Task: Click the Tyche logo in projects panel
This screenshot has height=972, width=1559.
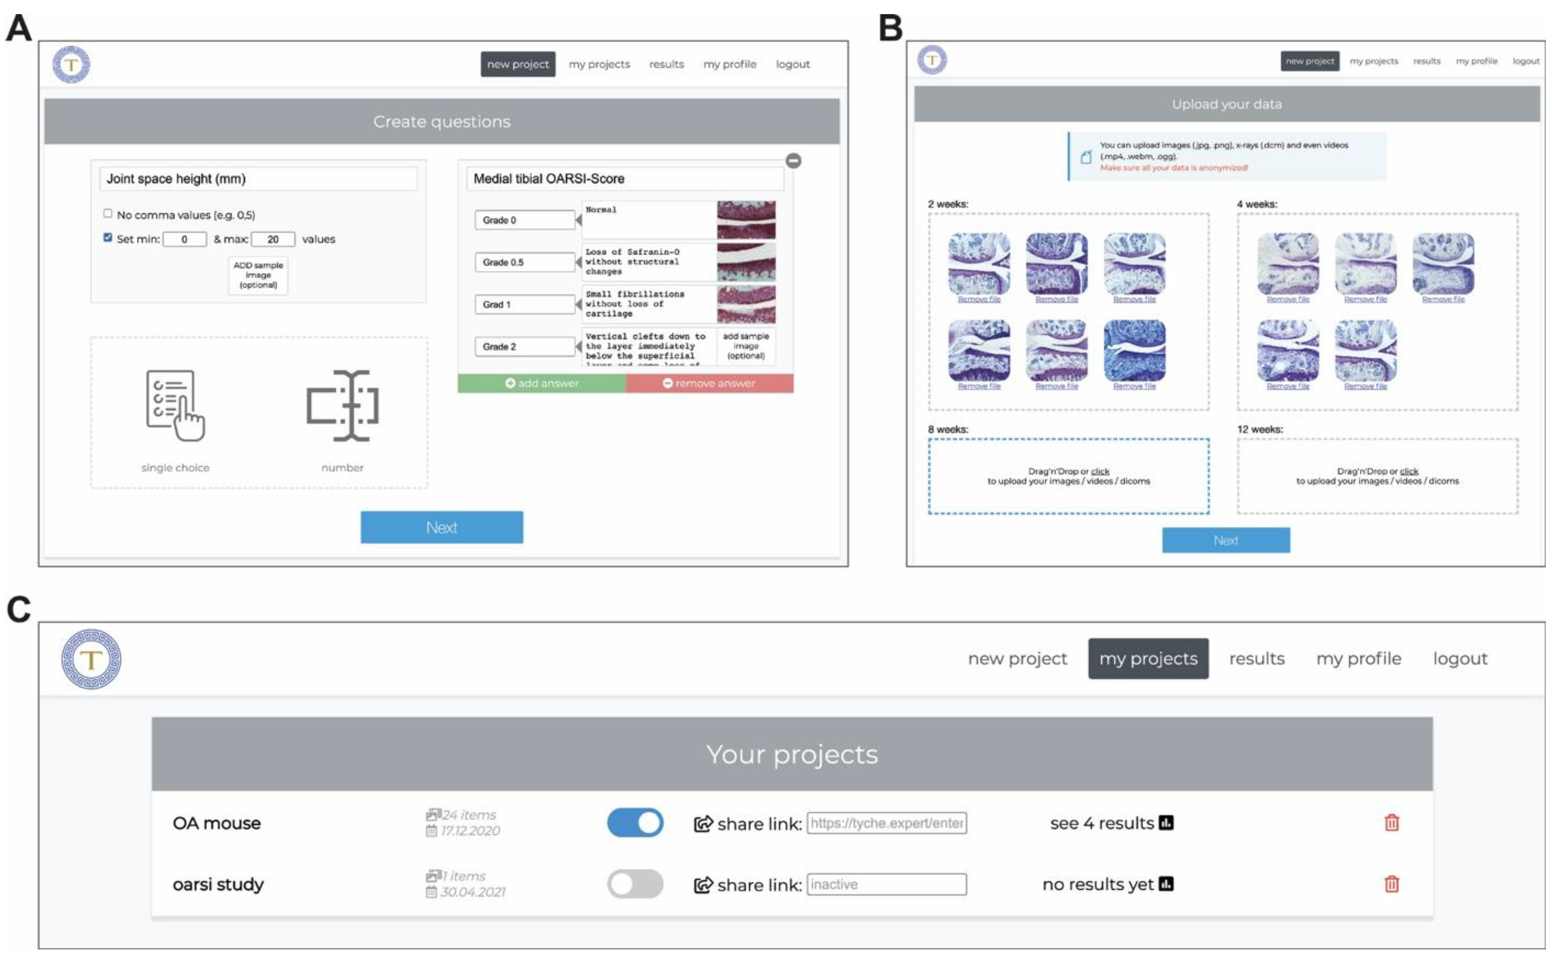Action: pyautogui.click(x=91, y=659)
